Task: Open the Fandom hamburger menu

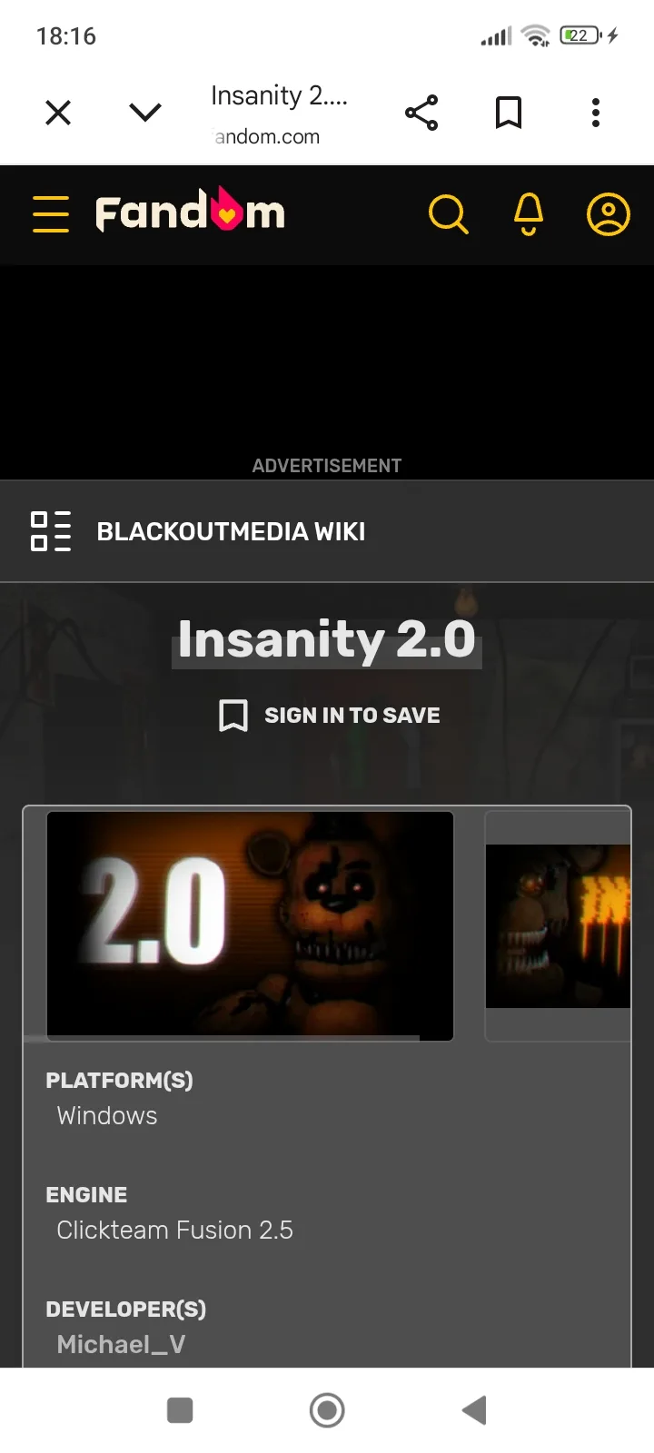Action: pos(51,214)
